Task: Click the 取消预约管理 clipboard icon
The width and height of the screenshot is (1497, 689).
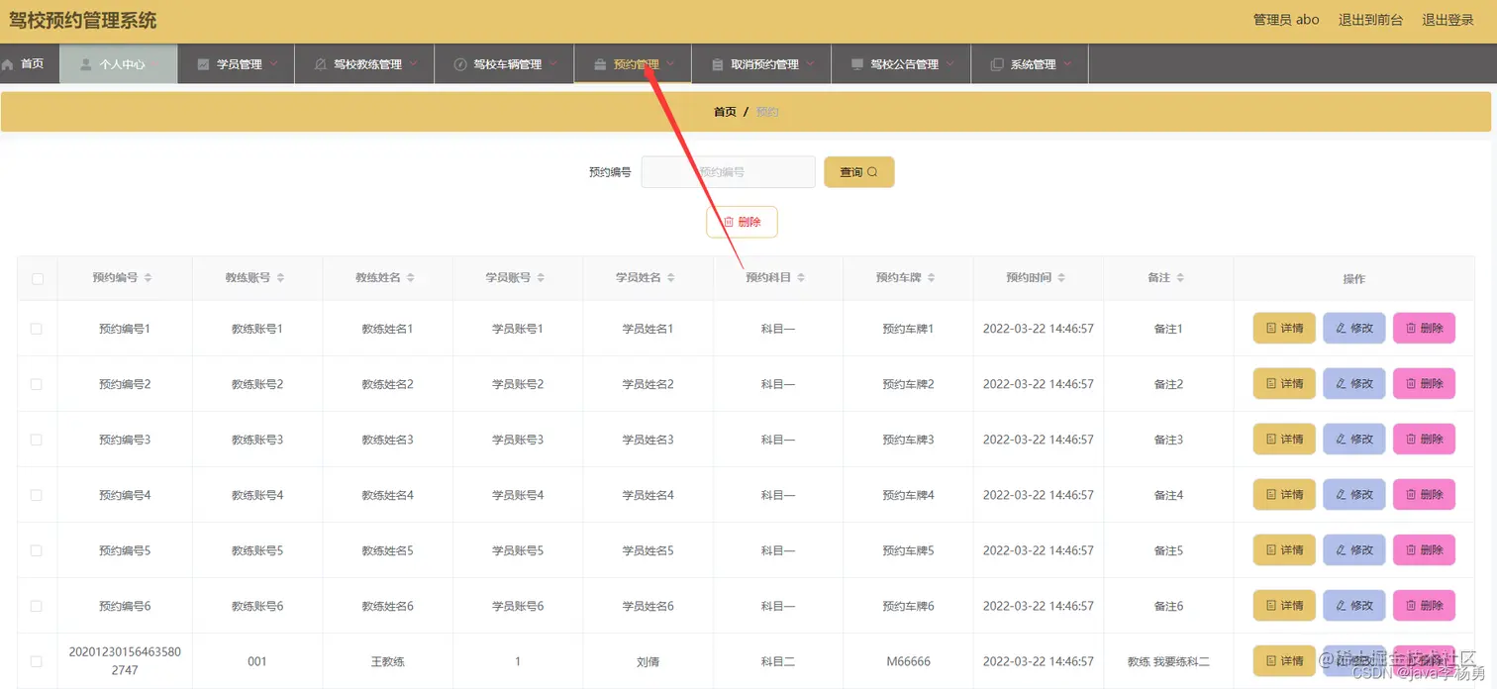Action: click(x=718, y=64)
